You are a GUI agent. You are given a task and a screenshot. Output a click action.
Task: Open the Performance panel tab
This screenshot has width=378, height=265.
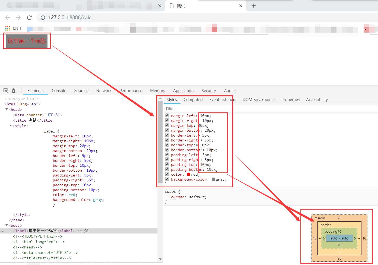tap(131, 91)
